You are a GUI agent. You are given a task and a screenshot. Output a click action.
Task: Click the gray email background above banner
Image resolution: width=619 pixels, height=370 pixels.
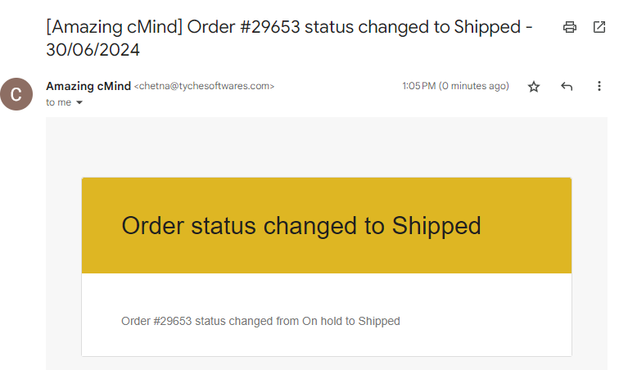coord(327,147)
